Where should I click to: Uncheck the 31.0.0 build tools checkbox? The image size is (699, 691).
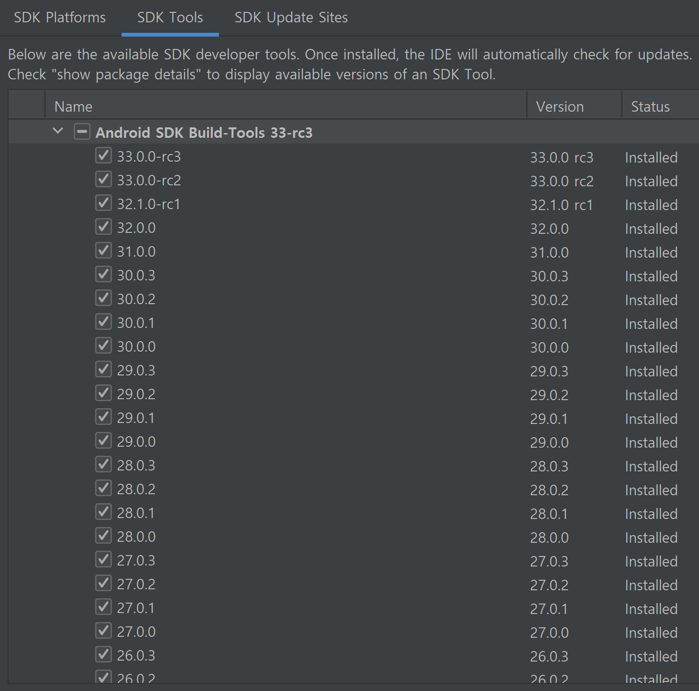click(104, 250)
